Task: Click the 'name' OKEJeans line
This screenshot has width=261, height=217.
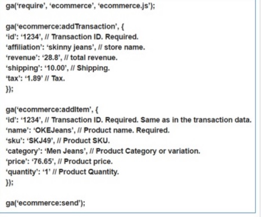Action: tap(88, 130)
